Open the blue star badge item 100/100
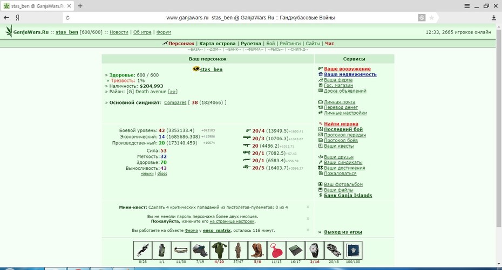This screenshot has height=270, width=502. point(353,250)
